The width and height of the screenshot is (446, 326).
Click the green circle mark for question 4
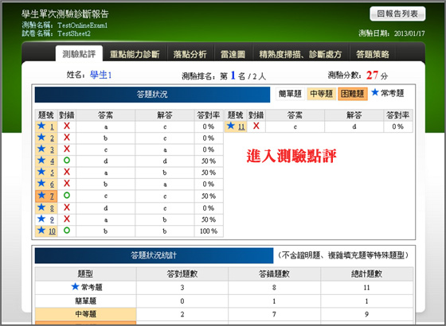tap(67, 161)
